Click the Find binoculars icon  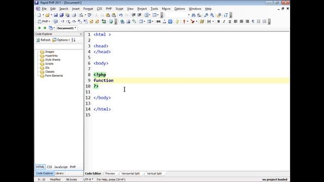pyautogui.click(x=193, y=15)
